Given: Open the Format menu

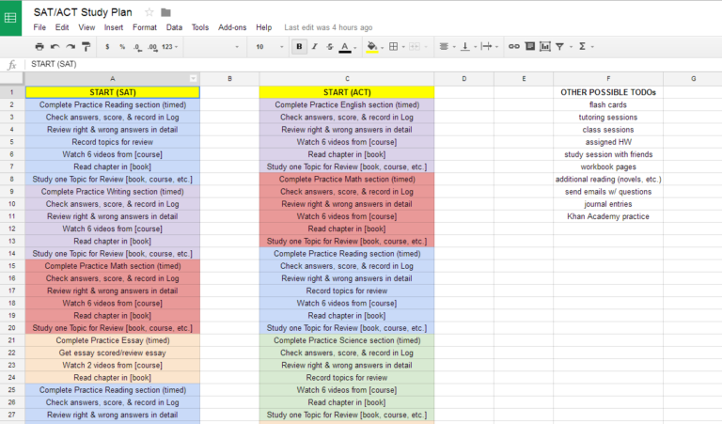Looking at the screenshot, I should (145, 27).
